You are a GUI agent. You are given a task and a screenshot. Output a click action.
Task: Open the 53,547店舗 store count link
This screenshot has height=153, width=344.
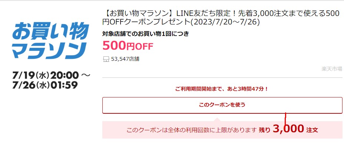pos(125,59)
